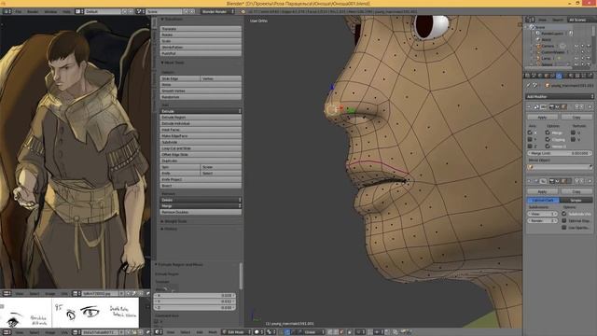Viewport: 597px width, 336px height.
Task: Open the Mesh menu in 3D header
Action: pyautogui.click(x=213, y=332)
